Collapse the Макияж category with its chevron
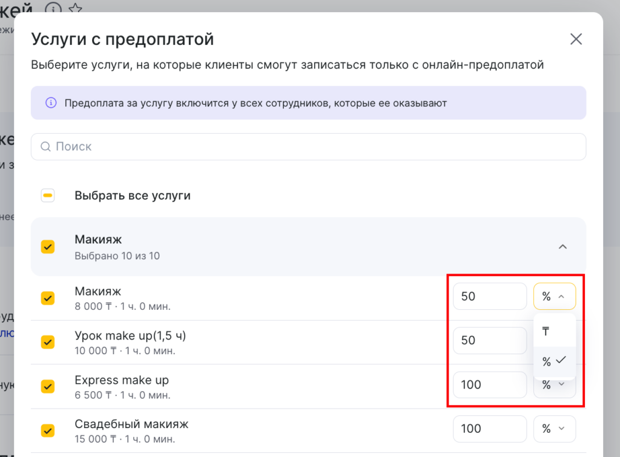Viewport: 620px width, 457px height. coord(562,247)
